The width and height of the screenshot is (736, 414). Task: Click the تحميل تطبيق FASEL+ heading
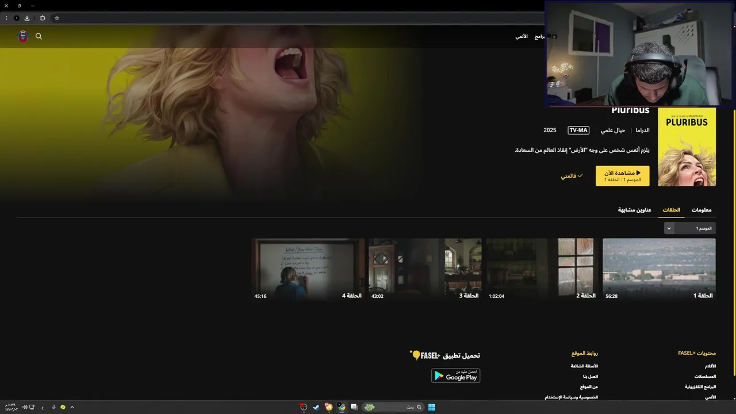(445, 355)
